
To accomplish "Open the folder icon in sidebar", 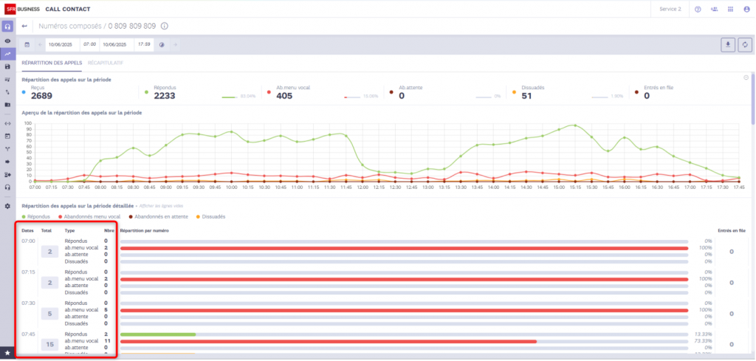I will tap(7, 104).
